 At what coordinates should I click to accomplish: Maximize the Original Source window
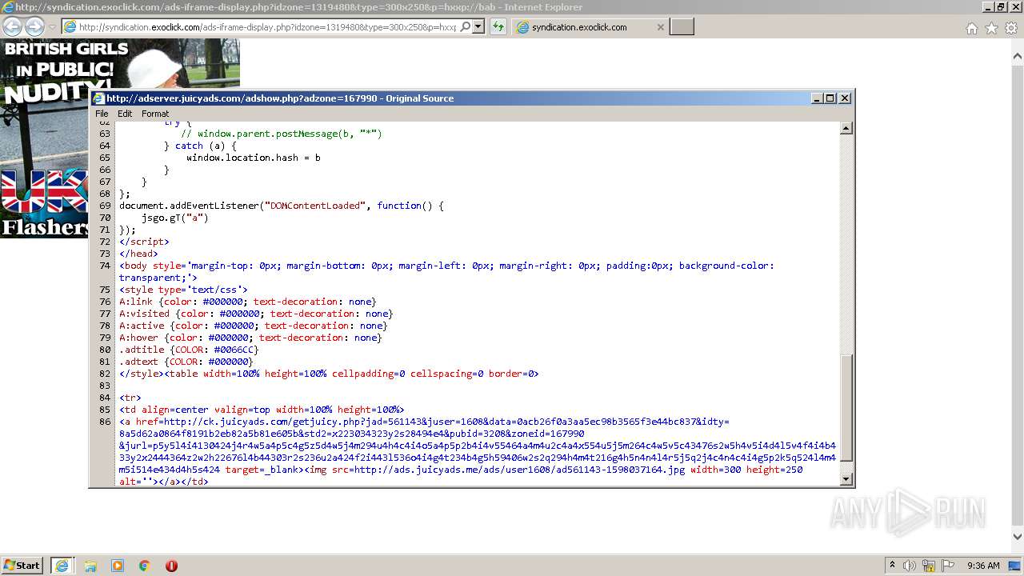[830, 98]
